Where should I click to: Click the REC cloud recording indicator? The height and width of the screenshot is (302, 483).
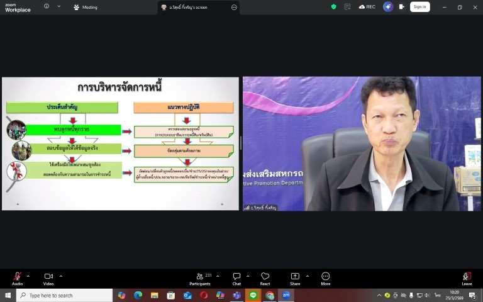367,7
